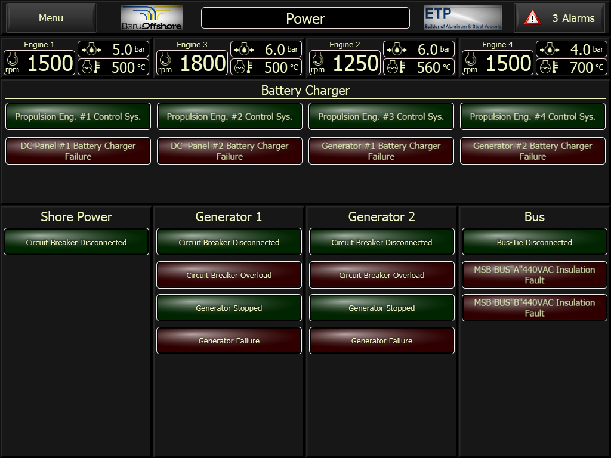611x458 pixels.
Task: Click Engine 1 pressure reading 5.0 bar
Action: 113,49
